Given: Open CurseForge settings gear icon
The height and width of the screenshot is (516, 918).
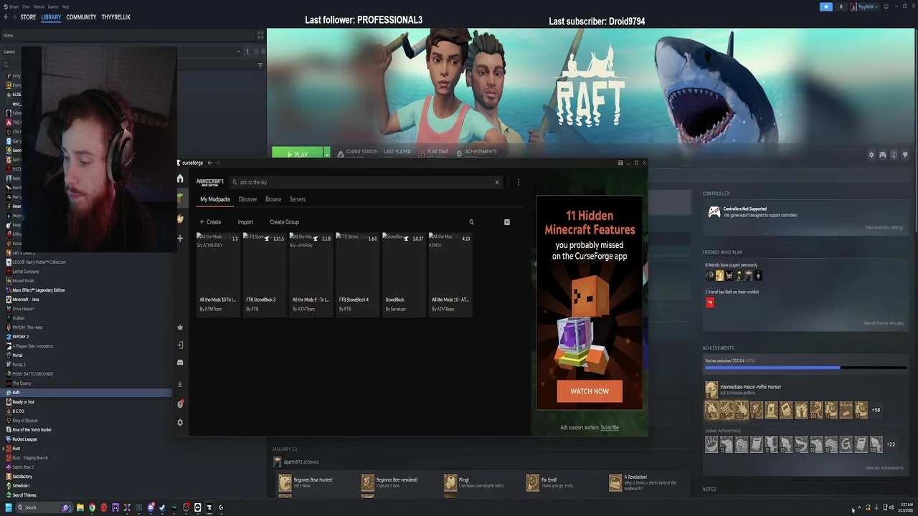Looking at the screenshot, I should pos(180,422).
